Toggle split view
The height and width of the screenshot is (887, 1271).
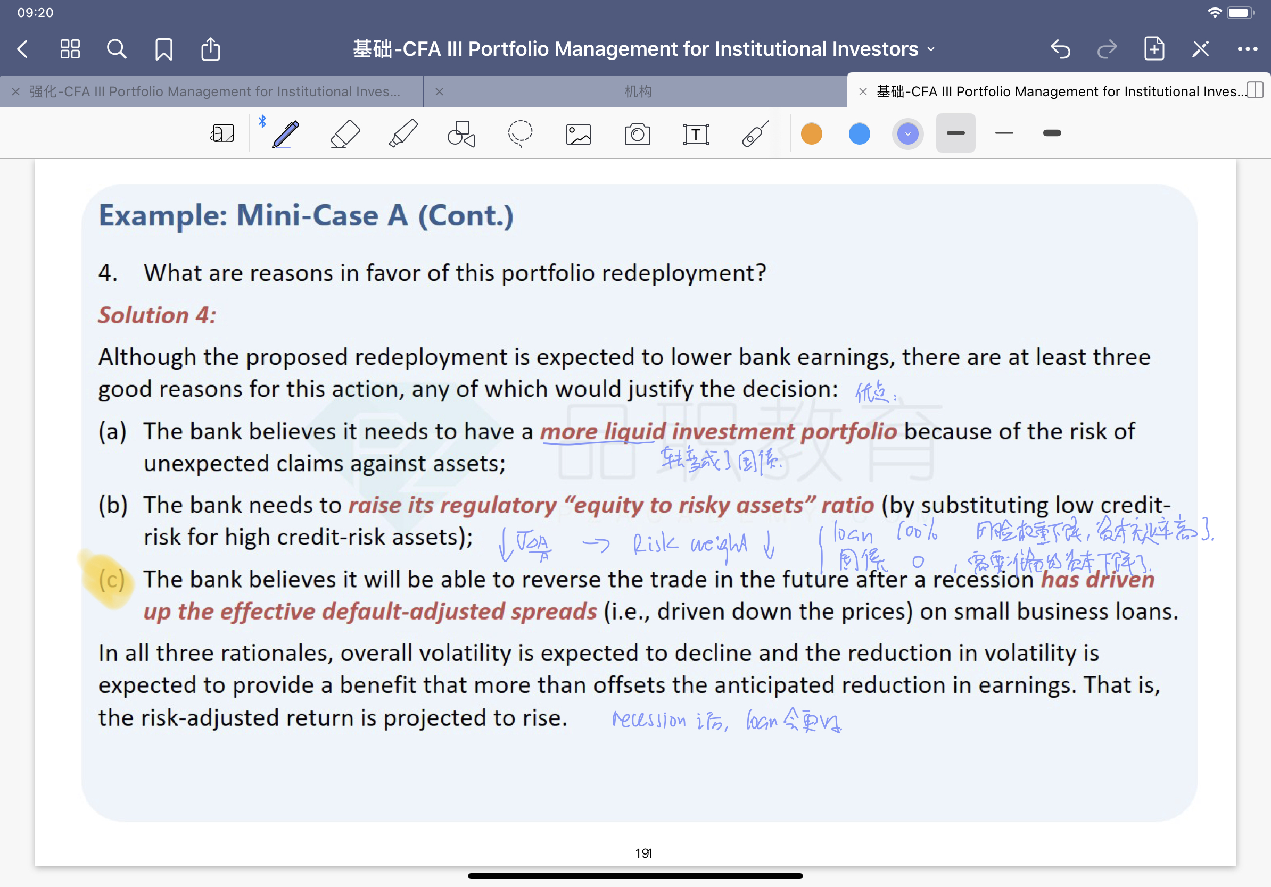point(1255,90)
